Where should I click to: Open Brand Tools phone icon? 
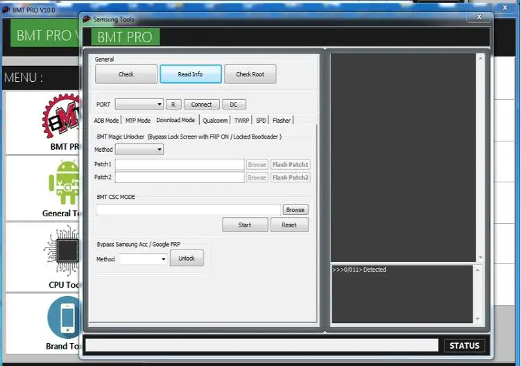tap(64, 317)
